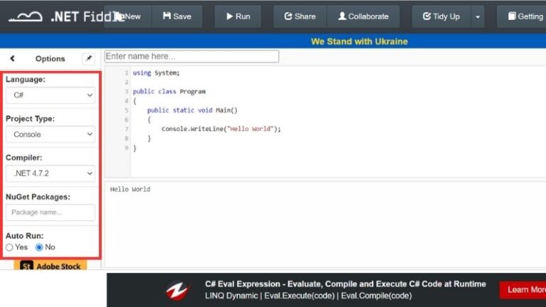This screenshot has height=307, width=546.
Task: Click the Tidy Up button
Action: pyautogui.click(x=441, y=16)
